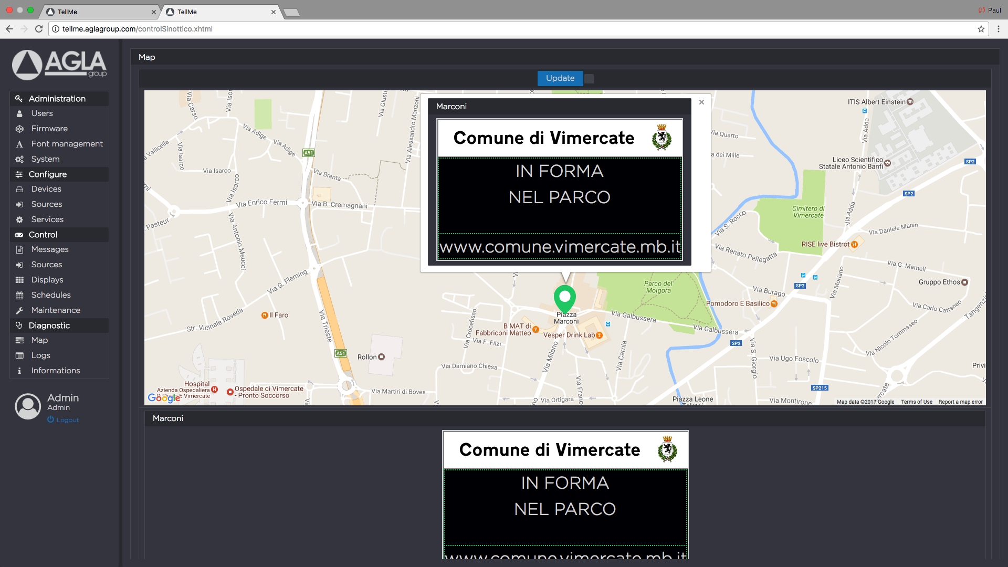Click the Displays grid icon
The image size is (1008, 567).
tap(19, 280)
